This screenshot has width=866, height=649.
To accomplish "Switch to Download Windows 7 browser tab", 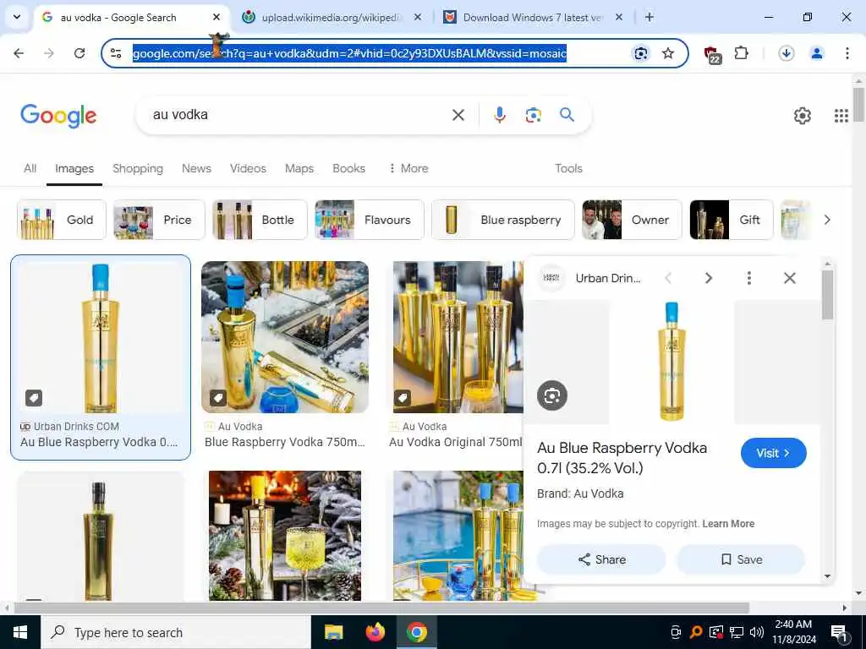I will (533, 17).
